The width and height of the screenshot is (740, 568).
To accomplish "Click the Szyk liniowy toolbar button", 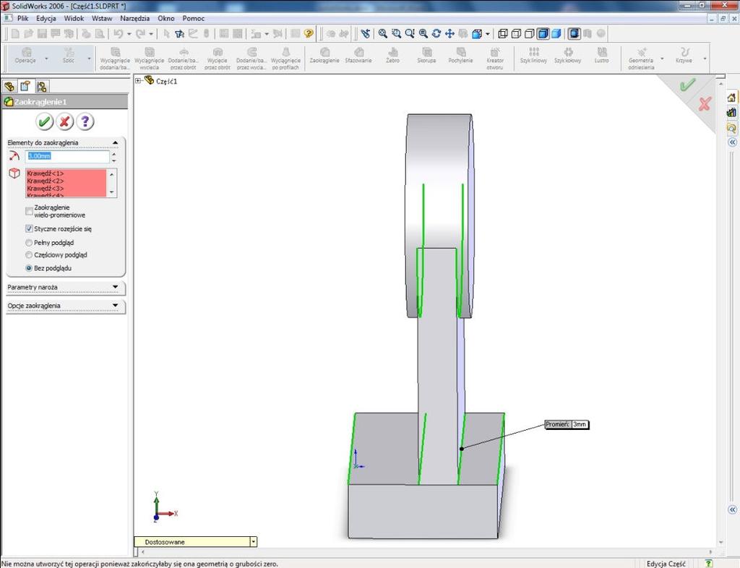I will coord(534,55).
